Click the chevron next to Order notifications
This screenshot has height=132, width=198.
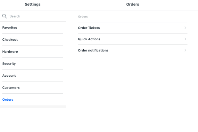pos(186,50)
